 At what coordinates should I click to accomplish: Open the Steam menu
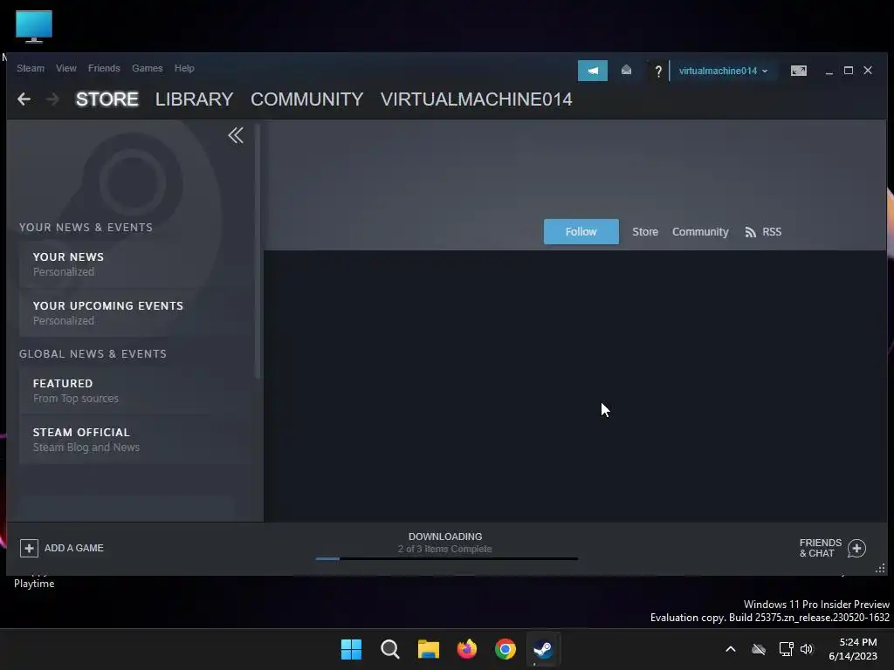(x=31, y=68)
